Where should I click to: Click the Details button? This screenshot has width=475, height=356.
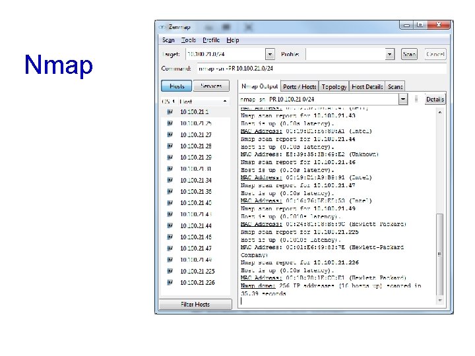coord(435,100)
